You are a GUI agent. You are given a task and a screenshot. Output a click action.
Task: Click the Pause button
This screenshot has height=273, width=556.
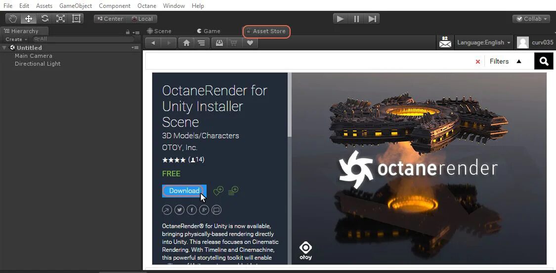tap(356, 19)
